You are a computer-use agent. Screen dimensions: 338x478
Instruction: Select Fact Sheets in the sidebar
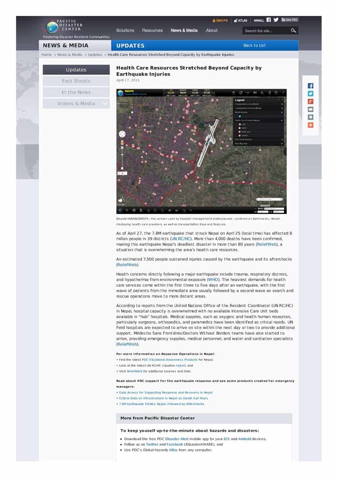point(76,81)
